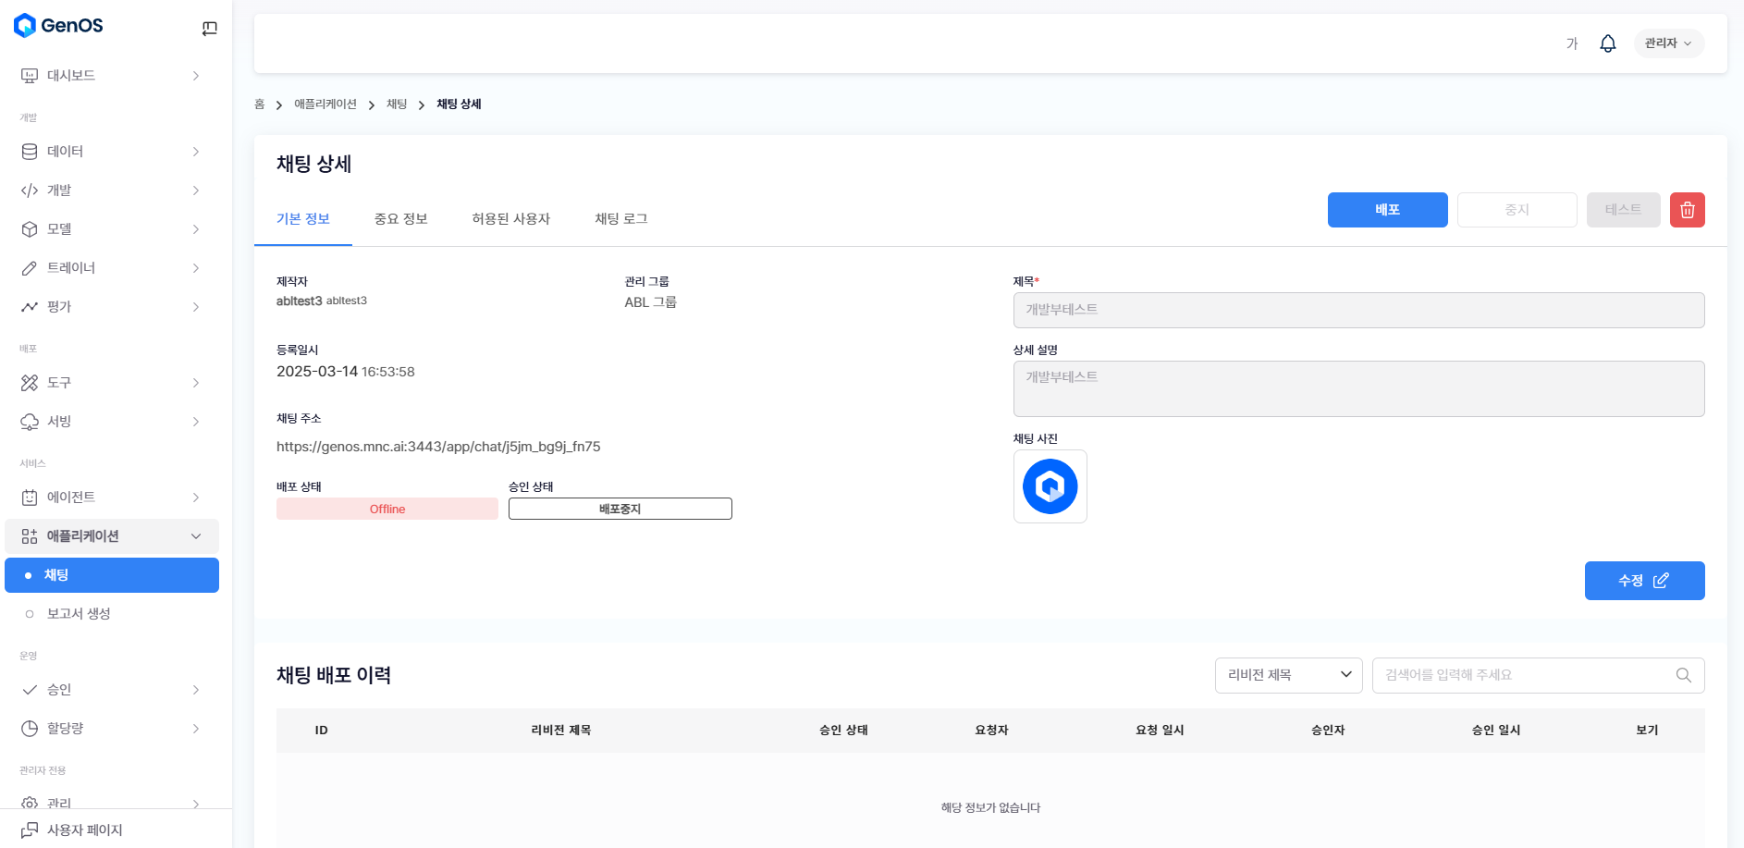
Task: Switch to the 채팅 로그 tab
Action: pyautogui.click(x=620, y=219)
